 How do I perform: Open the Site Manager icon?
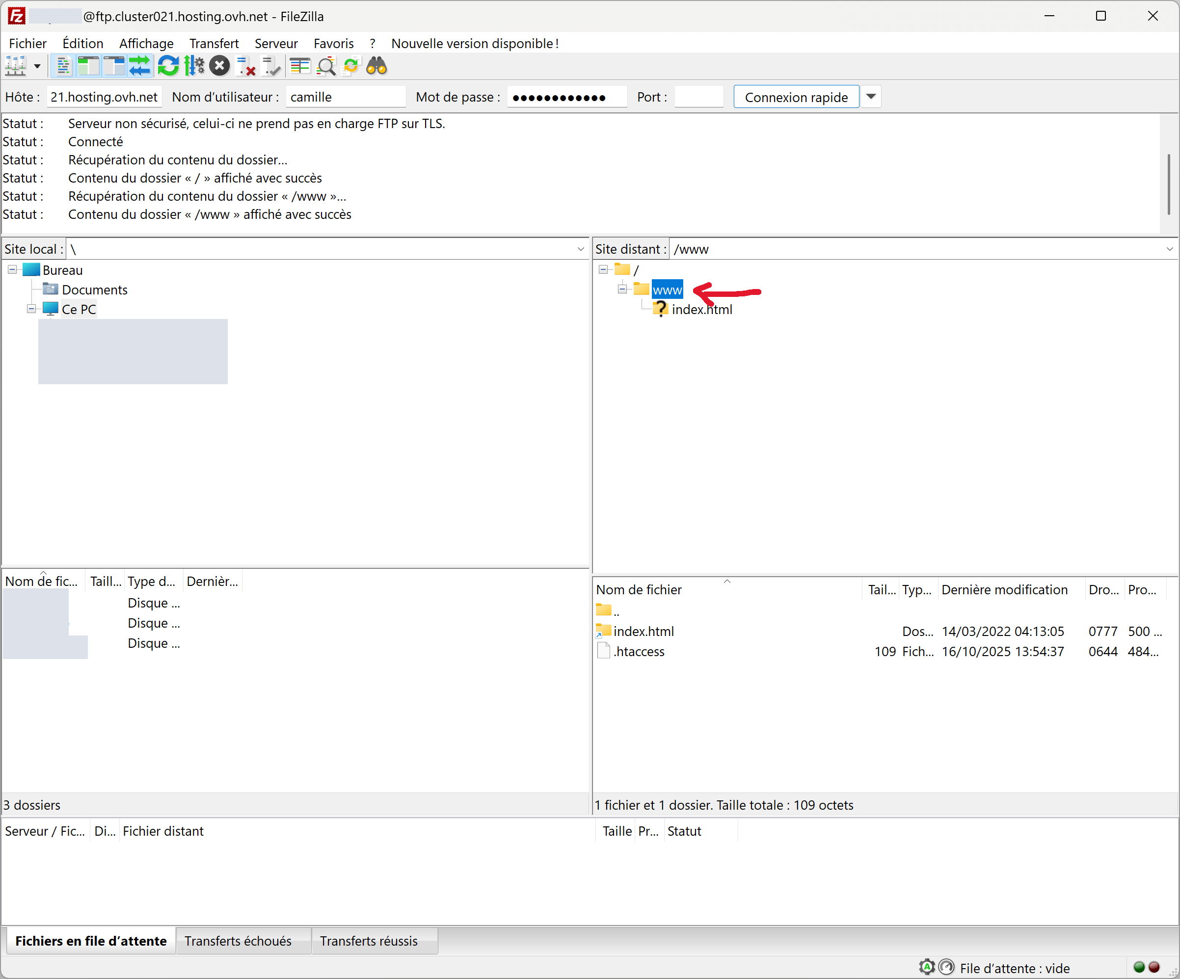(15, 66)
